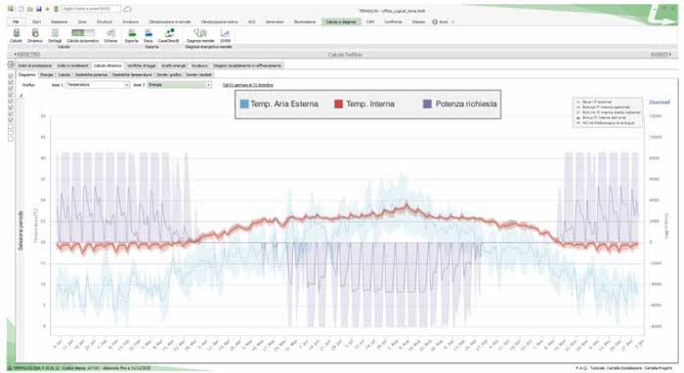Viewport: 684px width, 373px height.
Task: Click the quick-access search input field
Action: coord(90,9)
